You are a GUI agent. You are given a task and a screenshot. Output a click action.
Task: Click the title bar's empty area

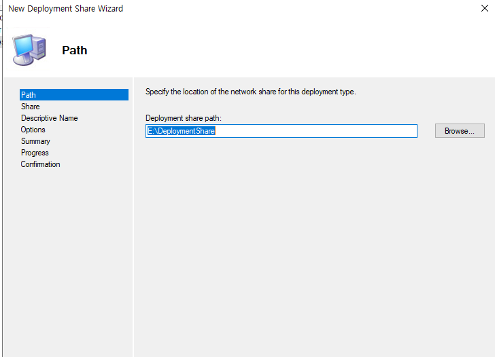pyautogui.click(x=300, y=9)
